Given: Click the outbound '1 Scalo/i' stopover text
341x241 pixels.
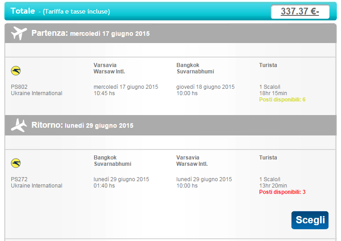Looking at the screenshot, I should point(270,87).
